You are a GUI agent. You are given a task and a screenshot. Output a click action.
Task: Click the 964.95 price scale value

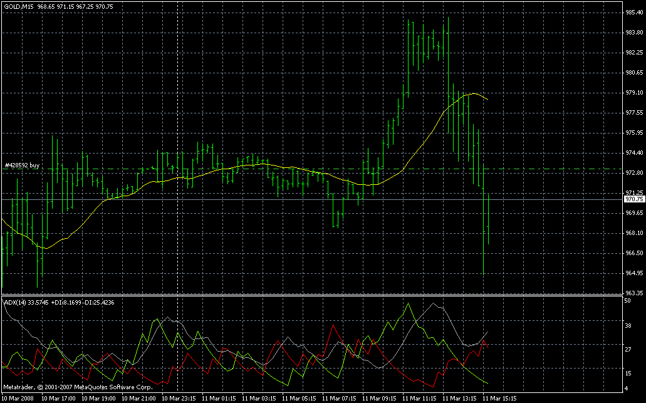634,273
